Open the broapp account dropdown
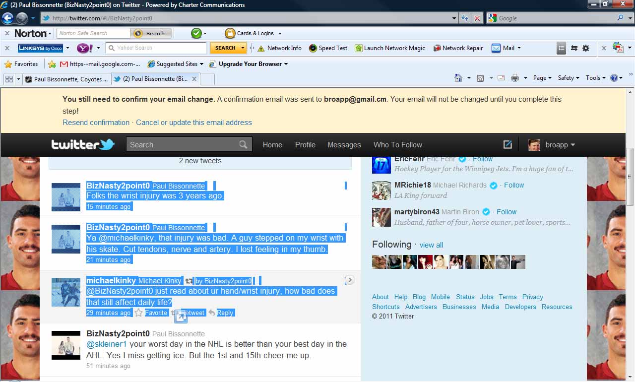 coord(552,145)
